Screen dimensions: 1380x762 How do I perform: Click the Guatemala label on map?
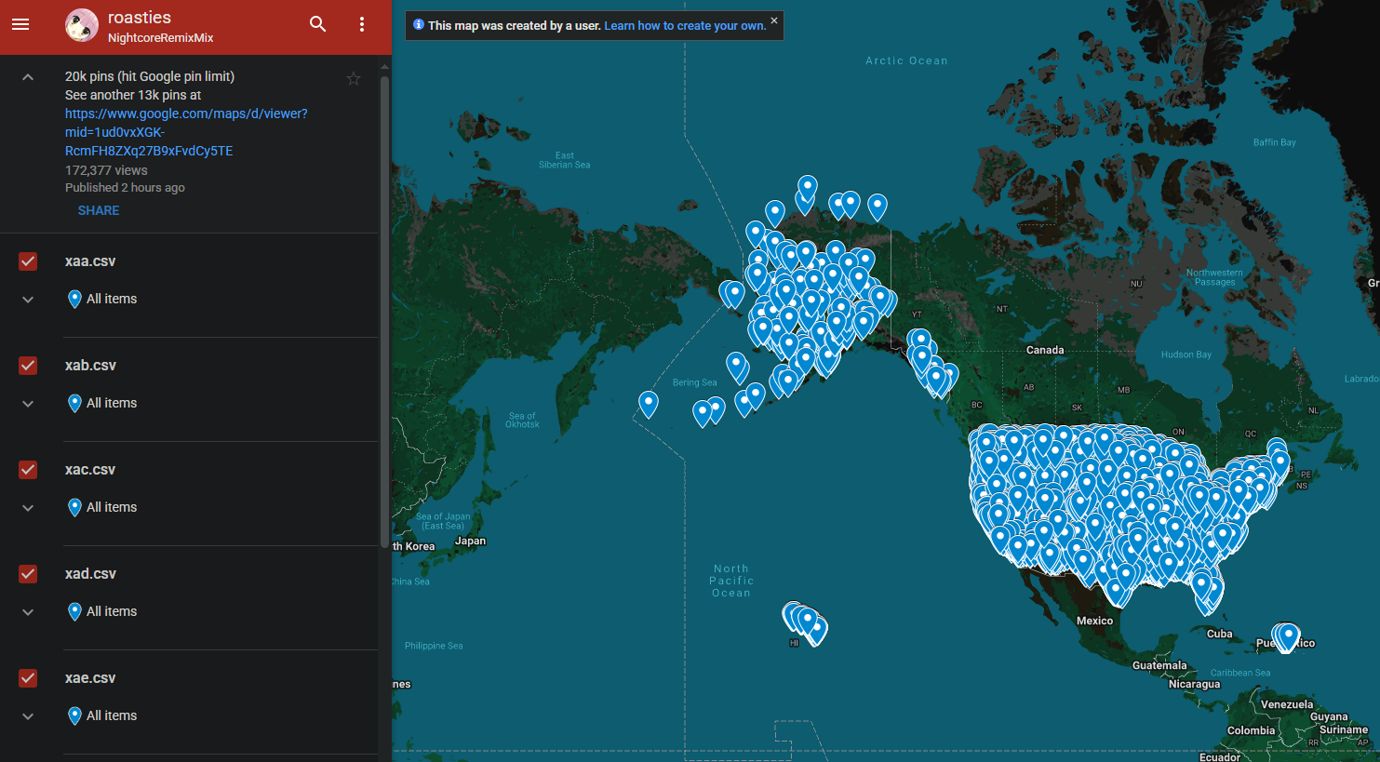[1159, 665]
